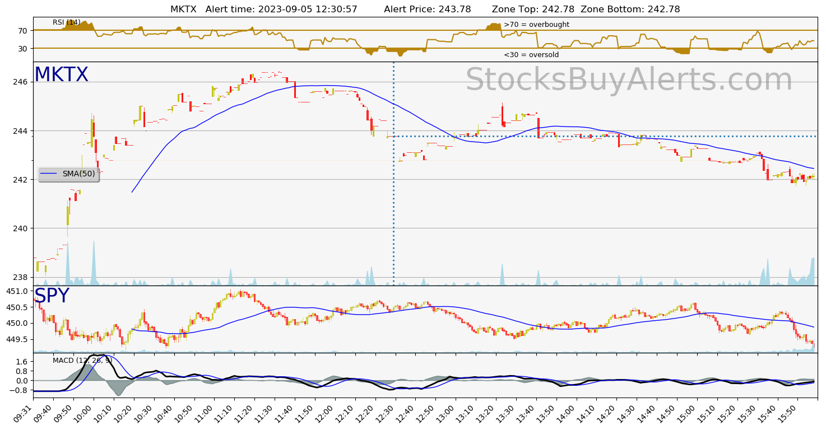Click the MACD (12, 26, 9) label
Image resolution: width=826 pixels, height=430 pixels.
82,360
